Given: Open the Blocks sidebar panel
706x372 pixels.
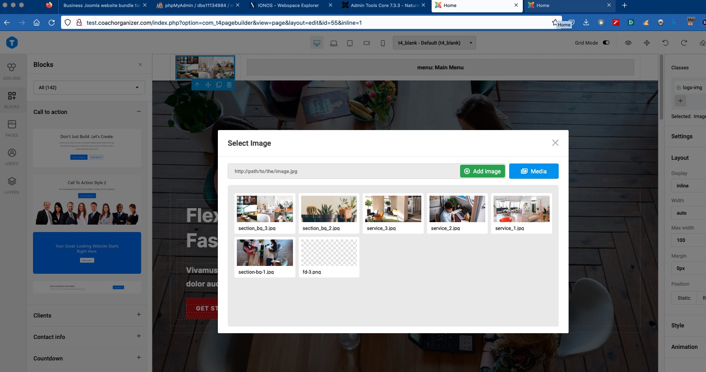Looking at the screenshot, I should pos(12,100).
